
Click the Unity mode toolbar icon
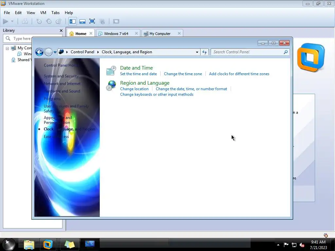(x=102, y=21)
